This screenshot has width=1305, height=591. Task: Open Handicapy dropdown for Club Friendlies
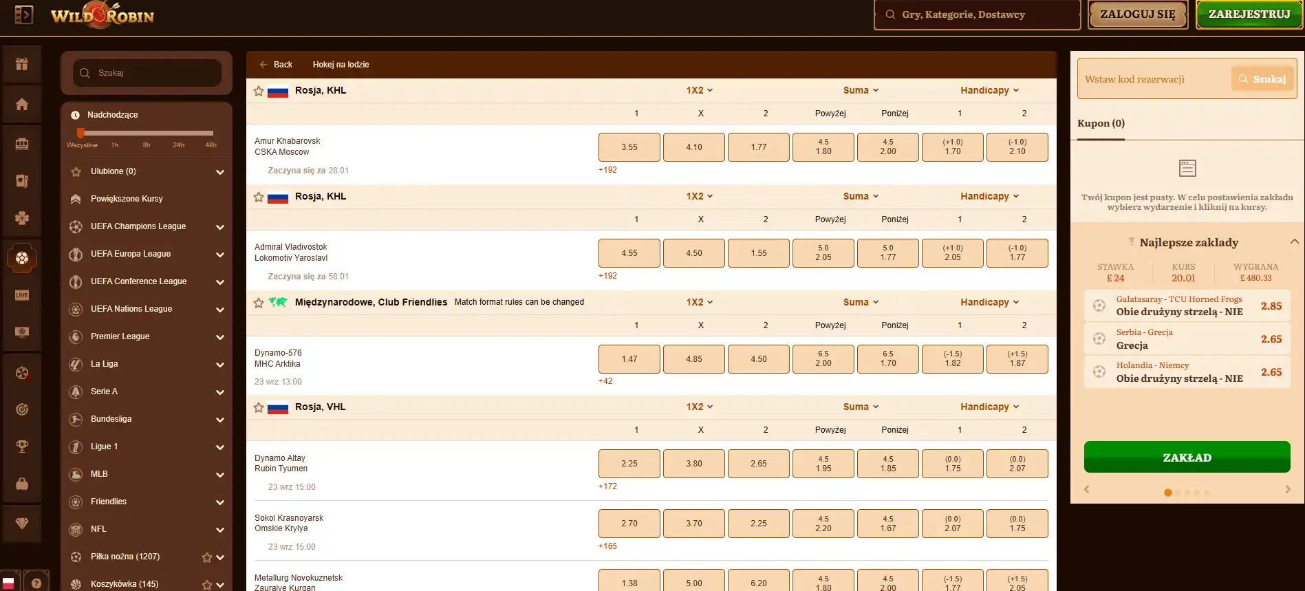click(989, 302)
